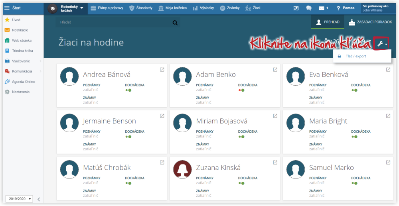Click Andrea Bánová's attendance dots

[x=128, y=90]
